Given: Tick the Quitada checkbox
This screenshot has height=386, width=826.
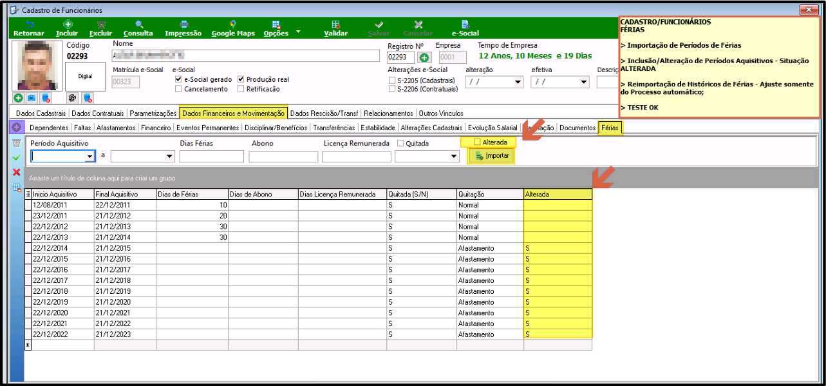Looking at the screenshot, I should pyautogui.click(x=402, y=144).
